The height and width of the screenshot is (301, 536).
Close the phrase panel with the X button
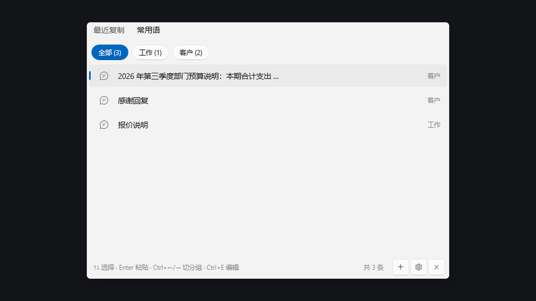[x=436, y=267]
